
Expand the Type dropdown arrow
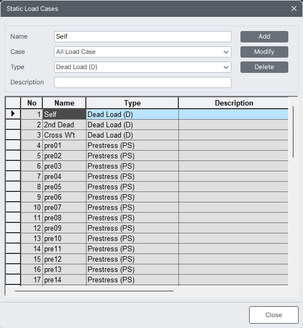(226, 67)
